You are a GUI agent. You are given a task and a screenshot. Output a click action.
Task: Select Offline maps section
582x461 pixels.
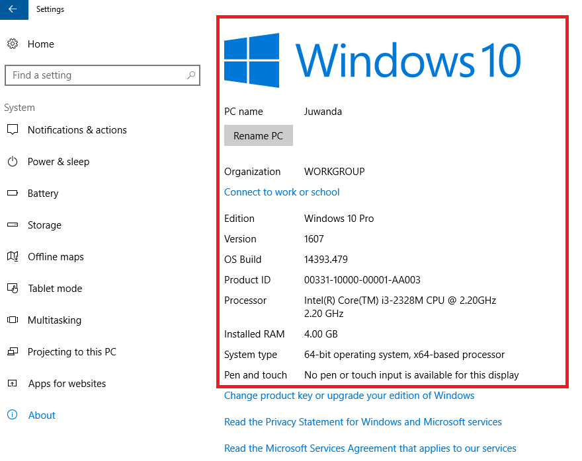pyautogui.click(x=56, y=257)
